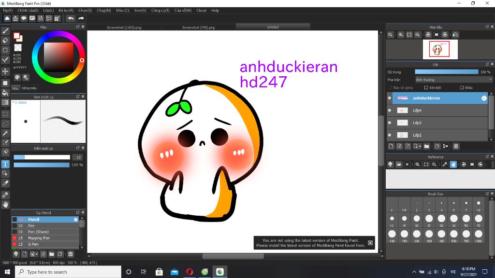Image resolution: width=495 pixels, height=278 pixels.
Task: Open Opera browser from taskbar
Action: pyautogui.click(x=189, y=272)
